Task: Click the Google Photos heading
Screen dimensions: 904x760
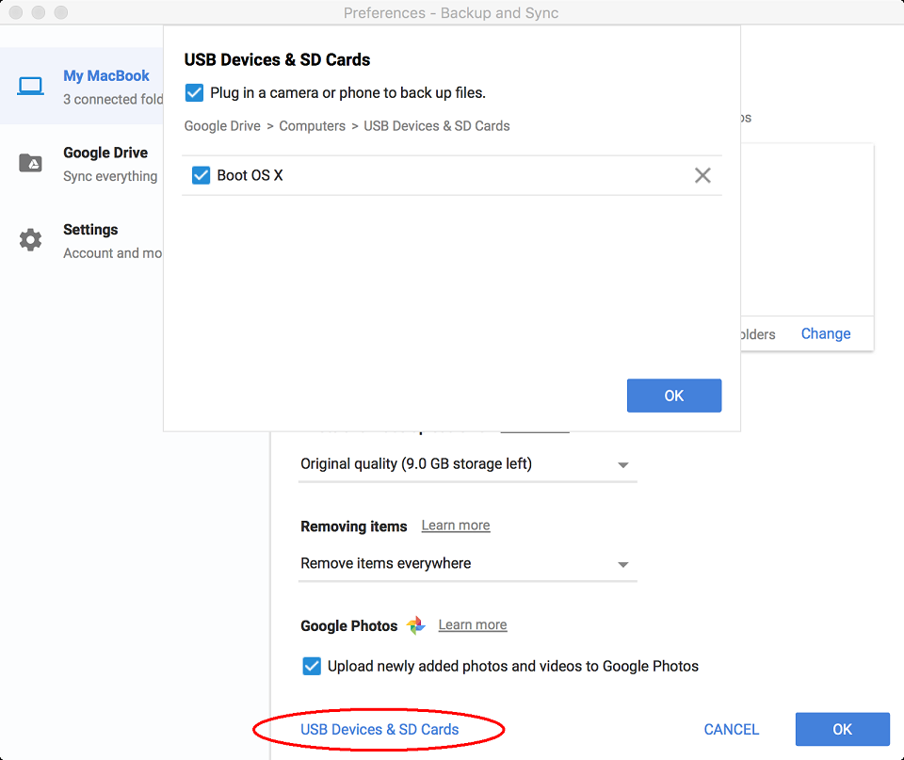Action: [x=348, y=625]
